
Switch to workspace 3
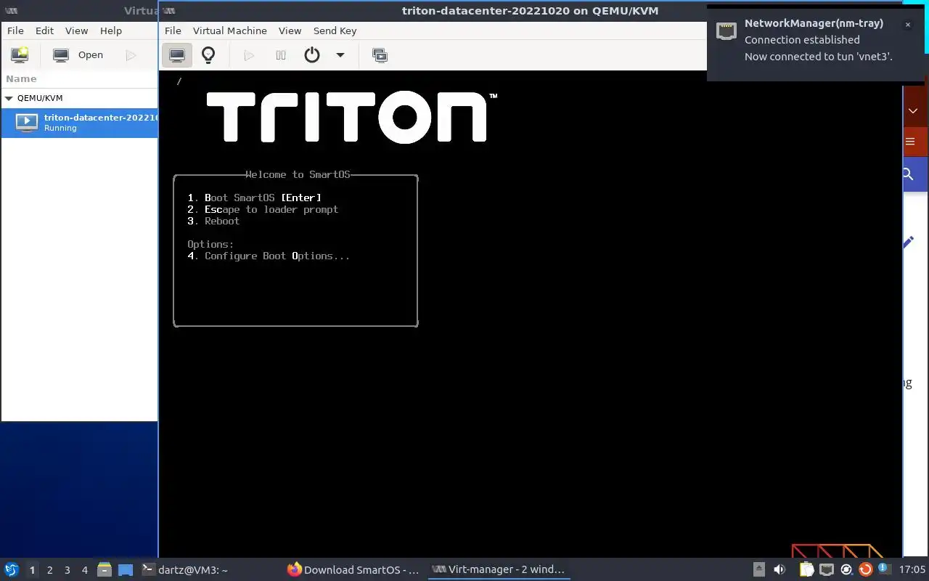tap(67, 570)
